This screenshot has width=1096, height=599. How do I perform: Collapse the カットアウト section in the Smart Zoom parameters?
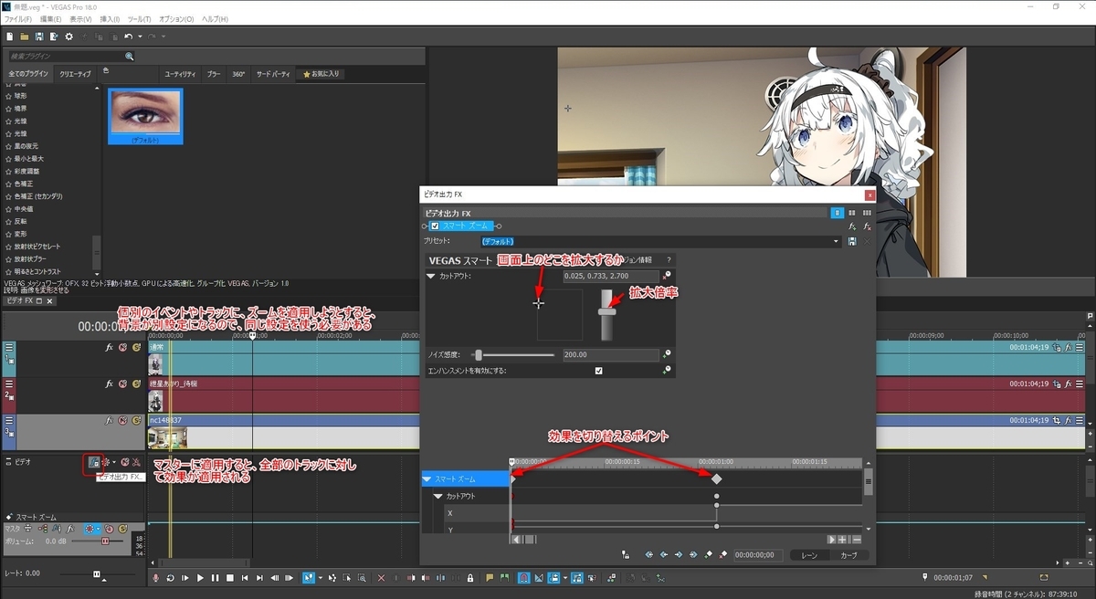431,276
